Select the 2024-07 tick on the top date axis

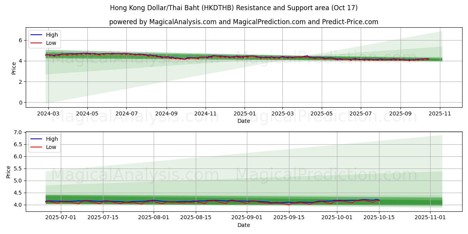126,114
